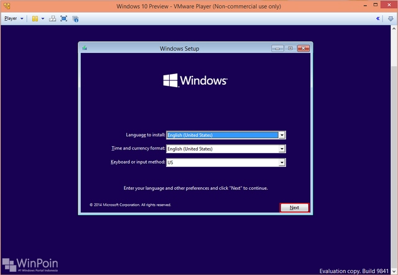
Task: Click the vertical scrollbar down arrow
Action: point(394,271)
